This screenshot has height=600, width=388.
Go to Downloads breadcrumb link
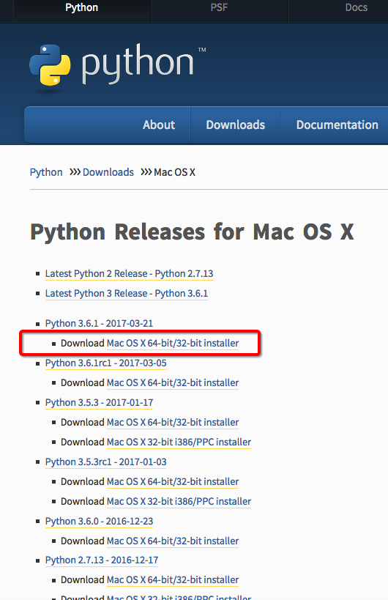pyautogui.click(x=108, y=172)
